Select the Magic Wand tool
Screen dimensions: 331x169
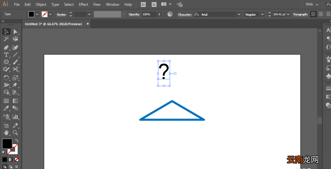point(6,39)
